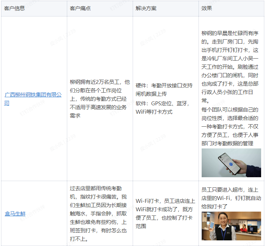Click the paragraph starting 每个团队可以根据自己的
Image resolution: width=265 pixels, height=246 pixels.
(230, 127)
